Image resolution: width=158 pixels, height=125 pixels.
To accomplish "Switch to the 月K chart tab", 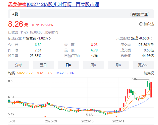I will 118,65.
